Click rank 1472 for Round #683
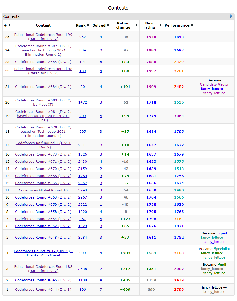 (82, 102)
